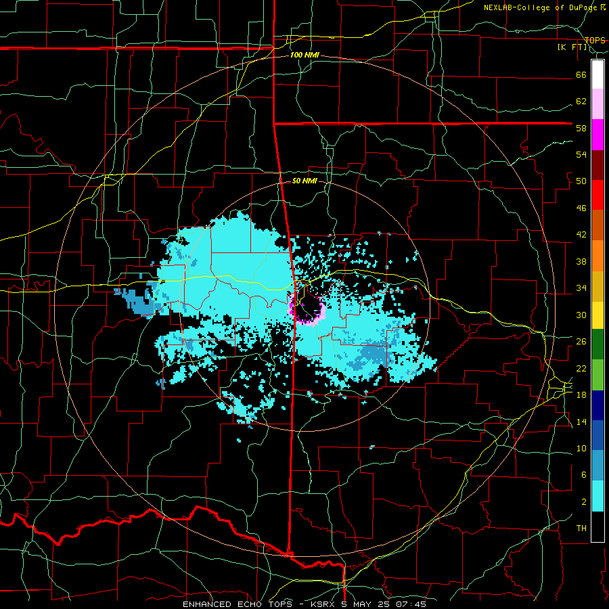Click the legend value 34
This screenshot has height=609, width=609.
[581, 288]
